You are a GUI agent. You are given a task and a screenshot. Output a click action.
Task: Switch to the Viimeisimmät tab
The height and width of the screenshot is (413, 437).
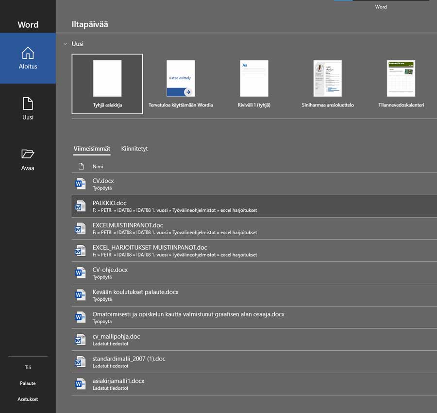tap(92, 149)
